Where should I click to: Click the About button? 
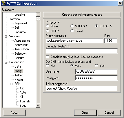(15, 113)
